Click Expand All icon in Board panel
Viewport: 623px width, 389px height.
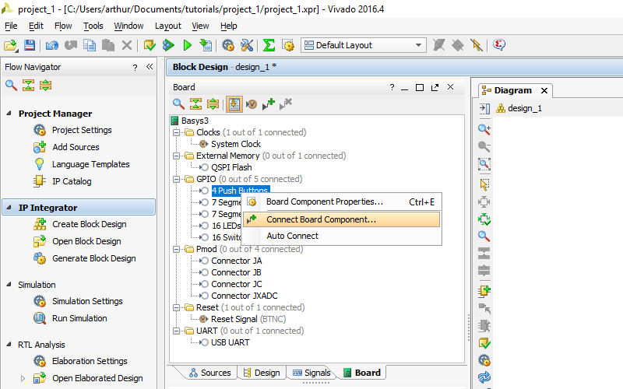[x=213, y=104]
